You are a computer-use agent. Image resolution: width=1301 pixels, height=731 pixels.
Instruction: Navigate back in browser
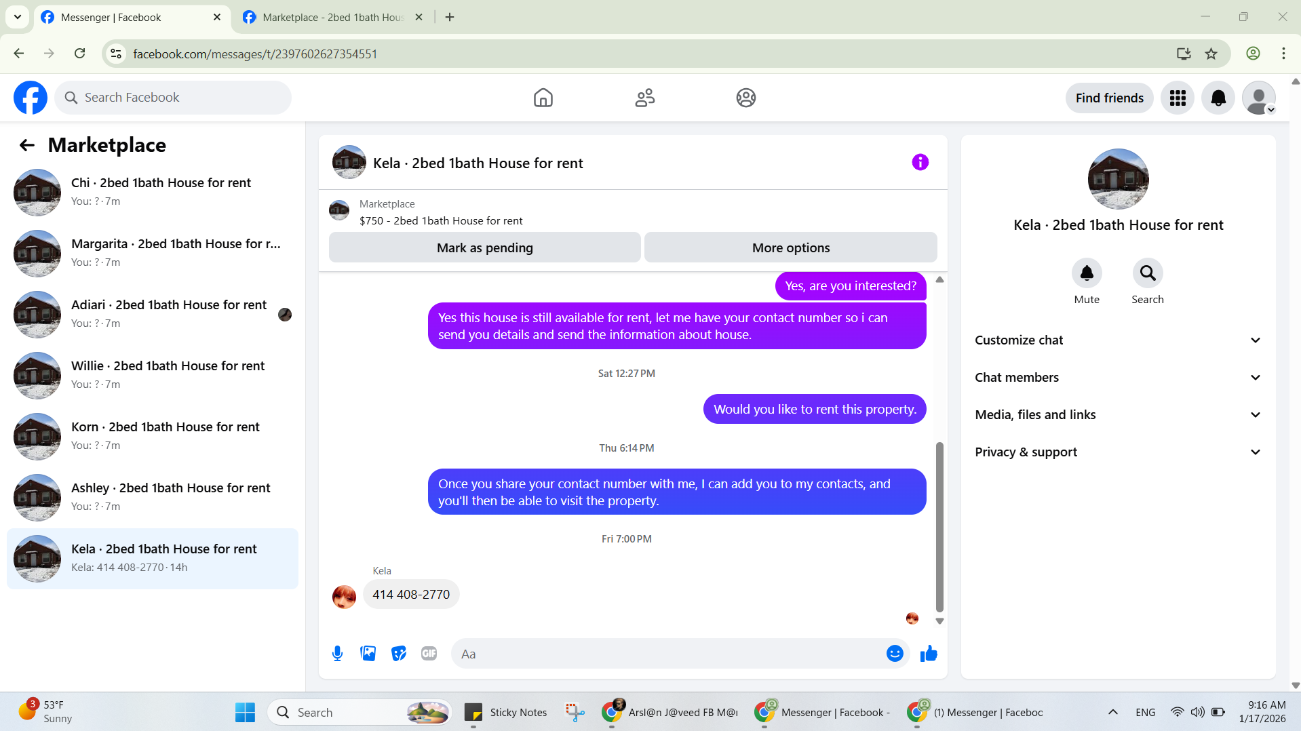[x=19, y=54]
